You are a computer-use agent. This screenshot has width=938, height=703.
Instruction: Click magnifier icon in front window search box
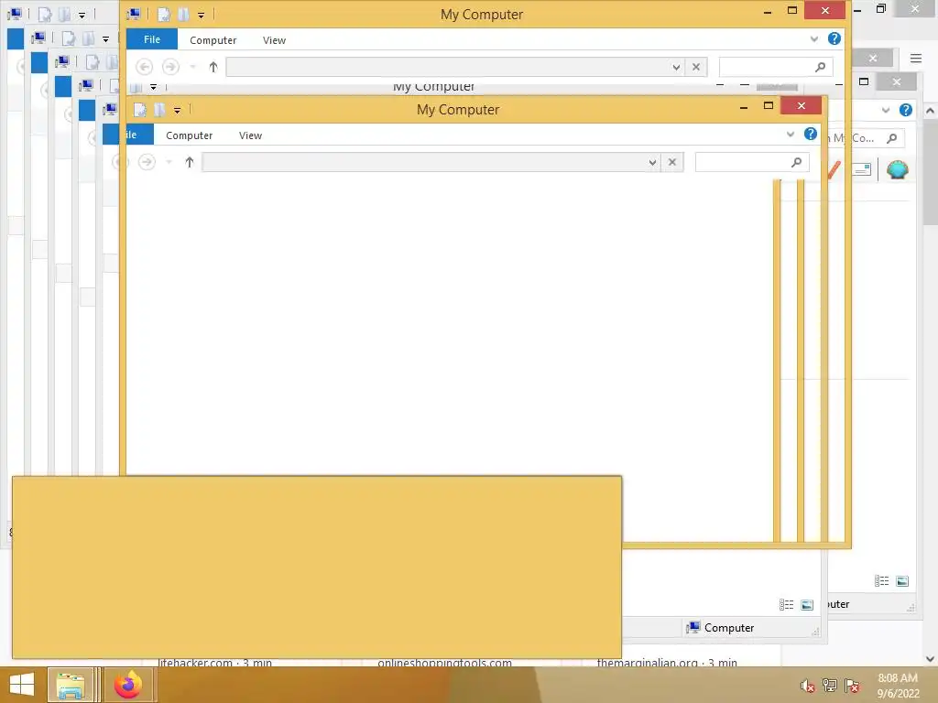[796, 162]
